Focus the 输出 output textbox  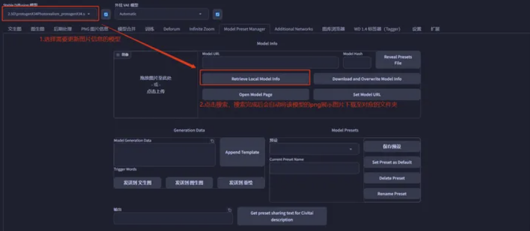173,218
